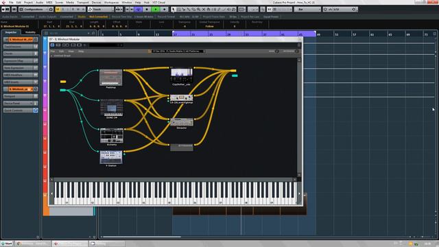The width and height of the screenshot is (439, 247).
Task: Expand the MIDI Inserts inspector section
Action: point(21,82)
